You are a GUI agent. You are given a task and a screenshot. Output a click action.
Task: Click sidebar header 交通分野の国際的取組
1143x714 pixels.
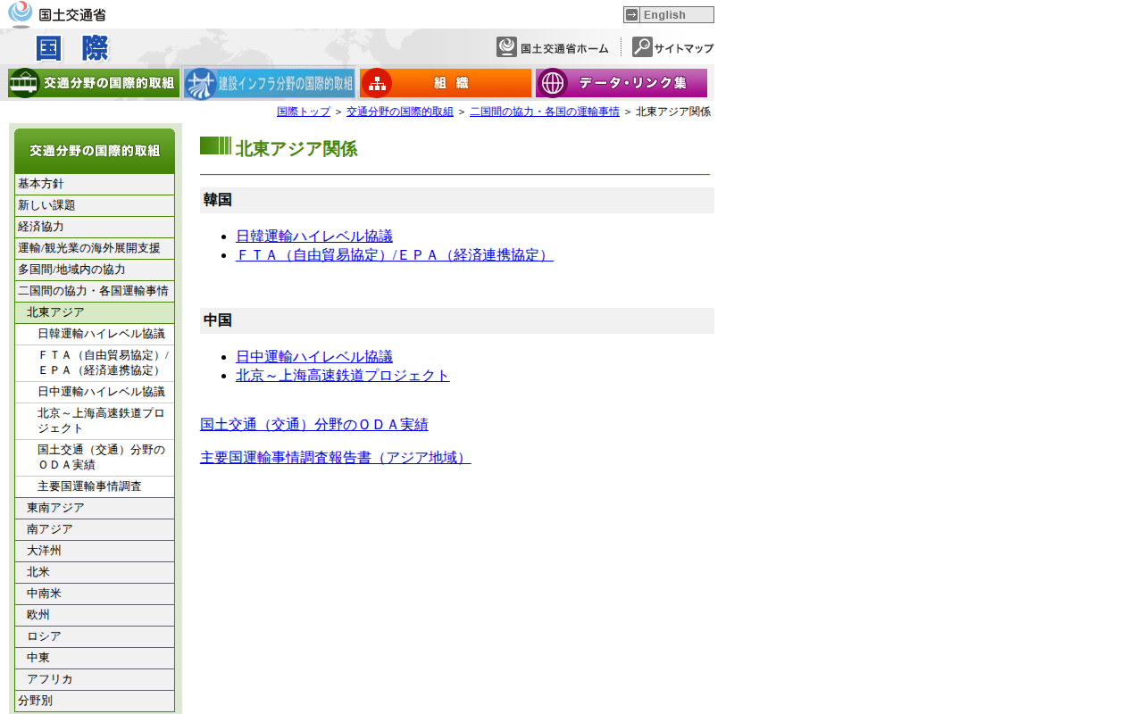(x=95, y=151)
